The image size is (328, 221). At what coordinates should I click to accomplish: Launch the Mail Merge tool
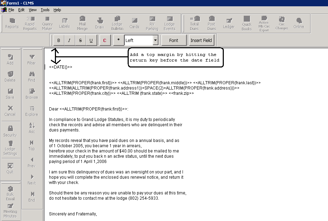(x=82, y=23)
